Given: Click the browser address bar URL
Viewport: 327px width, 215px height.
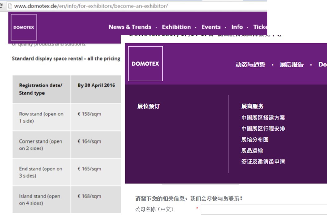Looking at the screenshot, I should pos(91,6).
